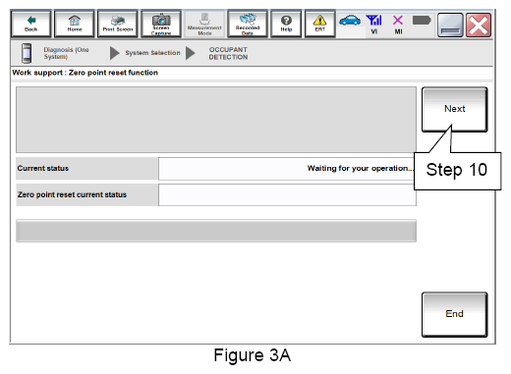Open Screen Capture camera tool
This screenshot has height=374, width=511.
pyautogui.click(x=161, y=24)
